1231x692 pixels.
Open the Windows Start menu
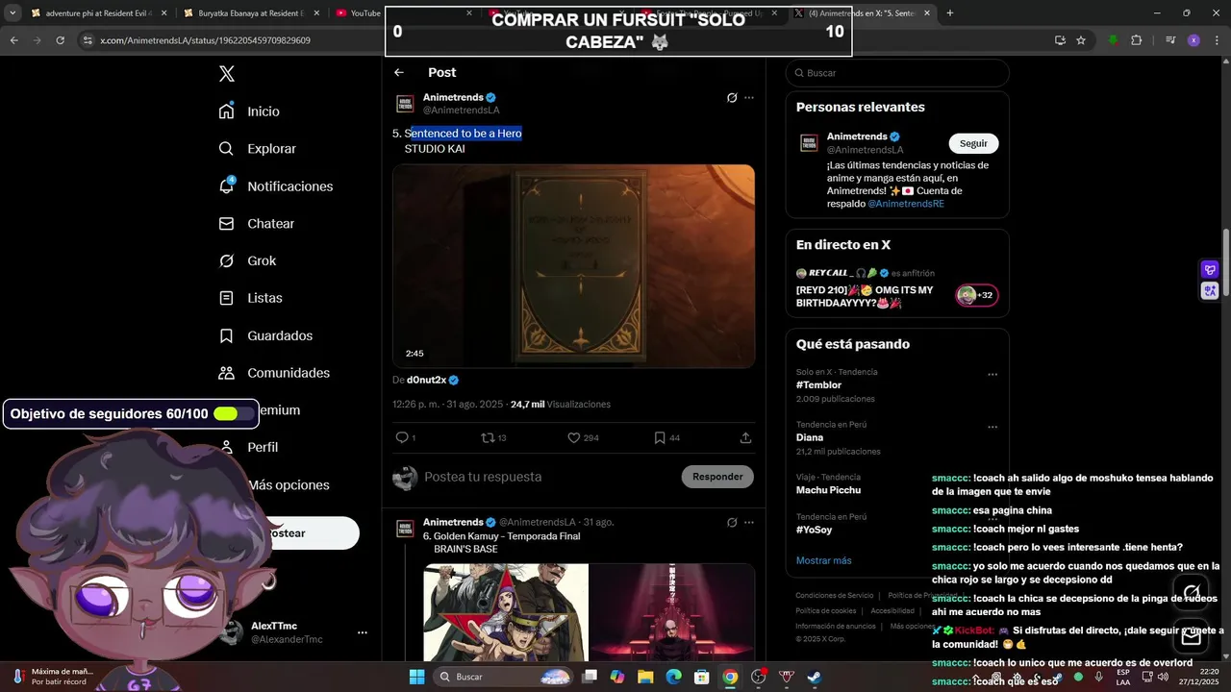click(x=416, y=677)
